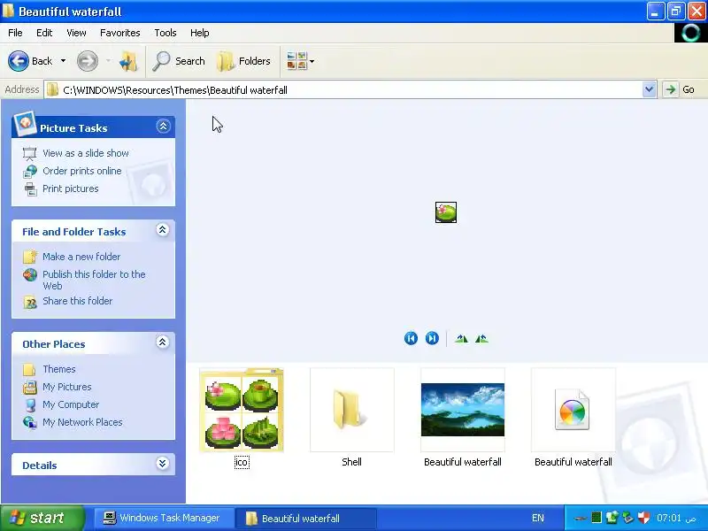Click the greyed Forward arrow button
Image resolution: width=708 pixels, height=531 pixels.
pyautogui.click(x=87, y=61)
